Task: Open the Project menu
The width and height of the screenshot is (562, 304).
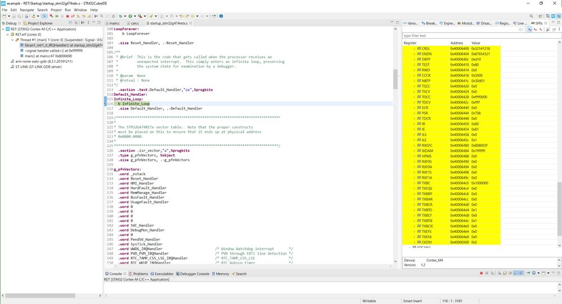Action: [x=56, y=10]
